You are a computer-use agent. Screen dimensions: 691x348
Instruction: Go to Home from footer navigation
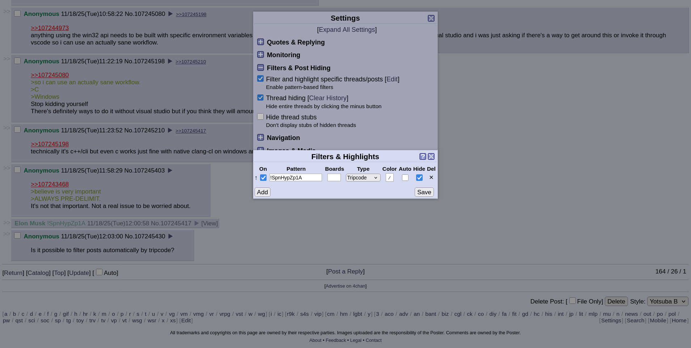coord(679,321)
